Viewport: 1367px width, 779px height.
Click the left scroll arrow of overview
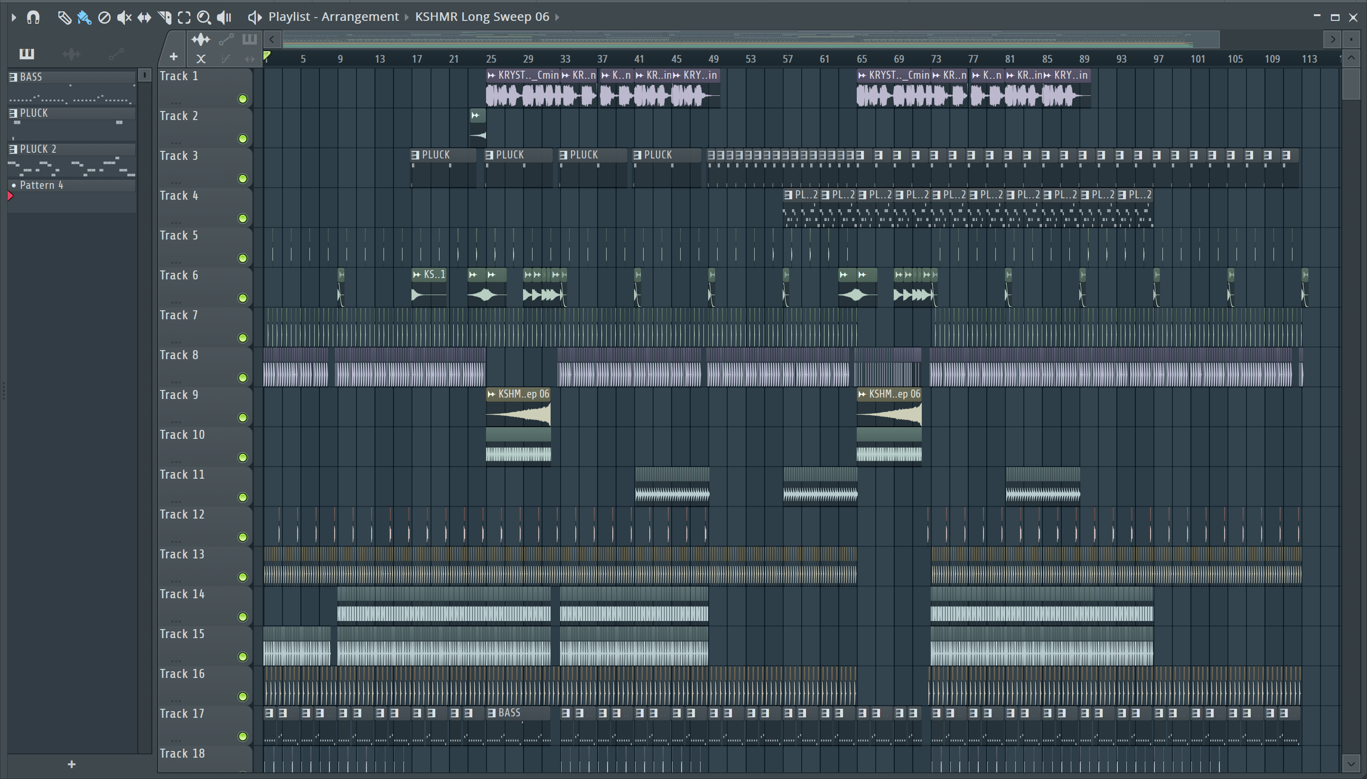(272, 39)
